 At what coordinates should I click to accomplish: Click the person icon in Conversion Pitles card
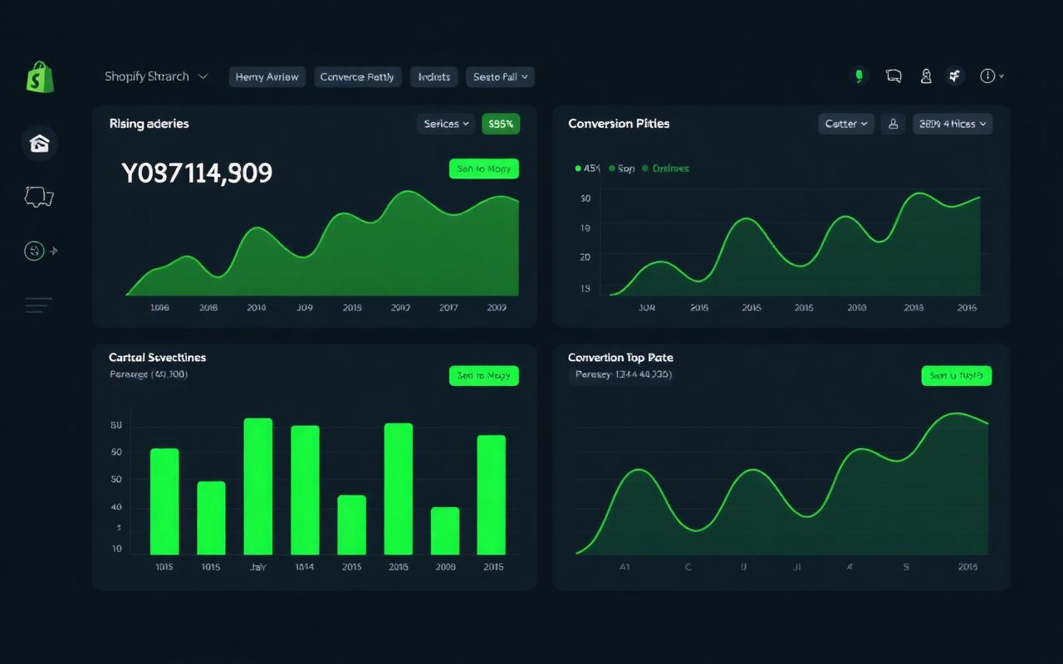893,124
